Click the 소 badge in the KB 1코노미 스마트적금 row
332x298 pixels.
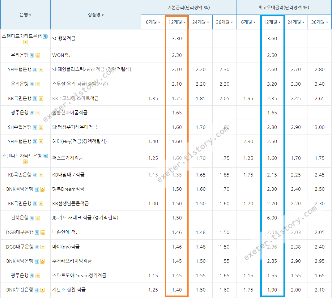point(41,99)
